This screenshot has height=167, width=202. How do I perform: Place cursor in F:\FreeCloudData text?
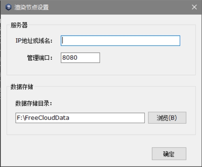coord(43,118)
